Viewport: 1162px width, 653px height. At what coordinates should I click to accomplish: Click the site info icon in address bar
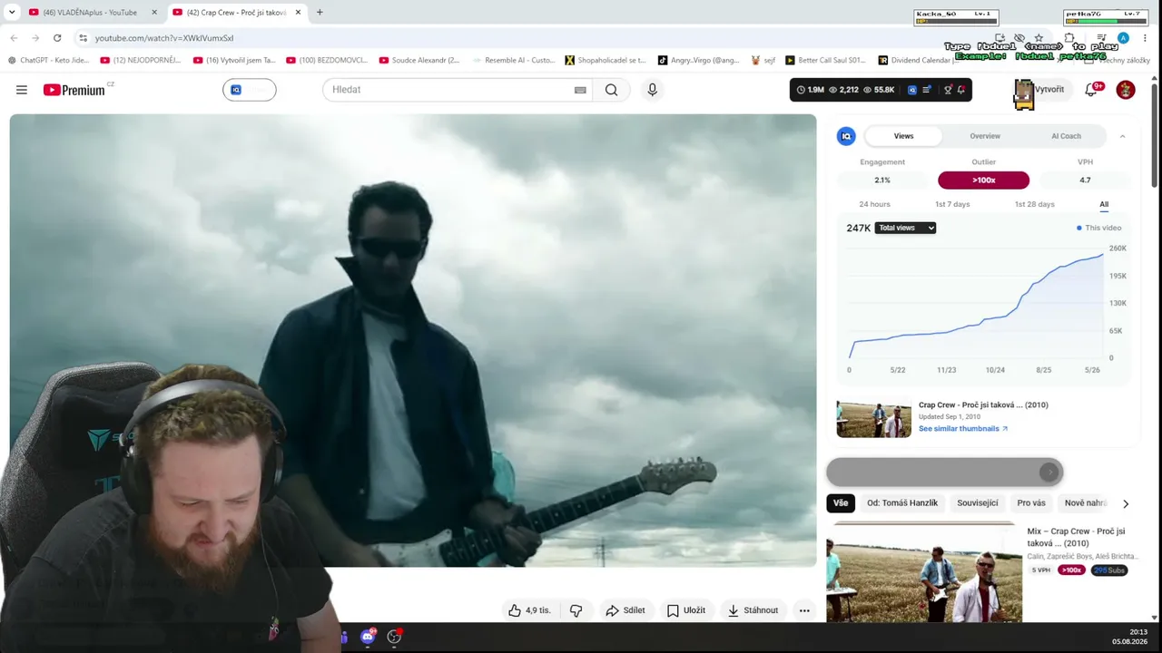coord(83,38)
